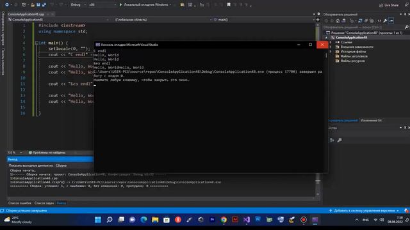Open the Debug configuration dropdown
The height and width of the screenshot is (230, 410).
pyautogui.click(x=78, y=4)
